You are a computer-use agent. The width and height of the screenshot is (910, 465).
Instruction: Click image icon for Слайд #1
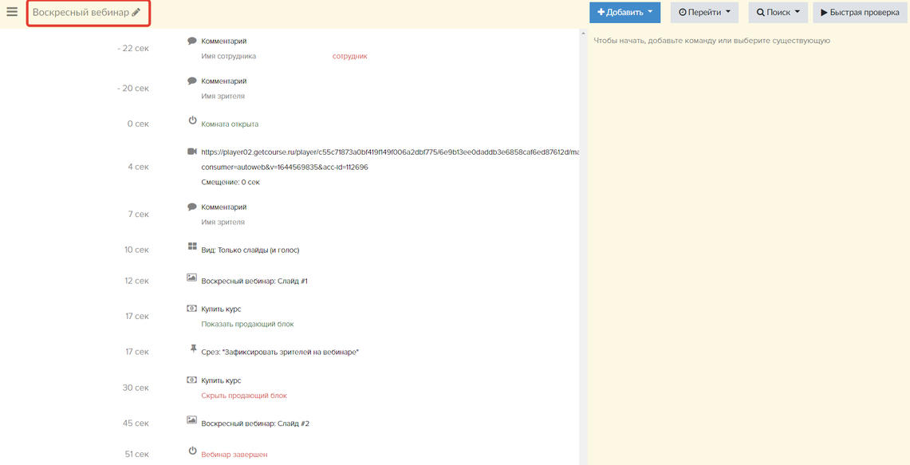coord(192,278)
